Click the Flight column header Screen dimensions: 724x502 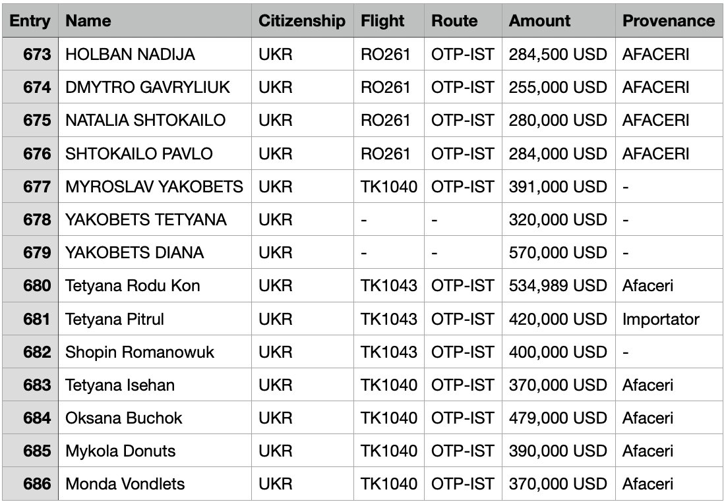(389, 21)
